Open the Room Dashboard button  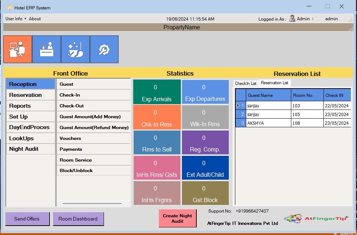coord(78,219)
